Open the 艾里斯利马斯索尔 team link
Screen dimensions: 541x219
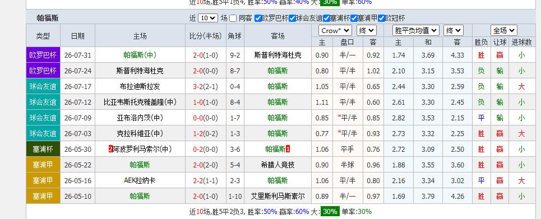point(278,196)
